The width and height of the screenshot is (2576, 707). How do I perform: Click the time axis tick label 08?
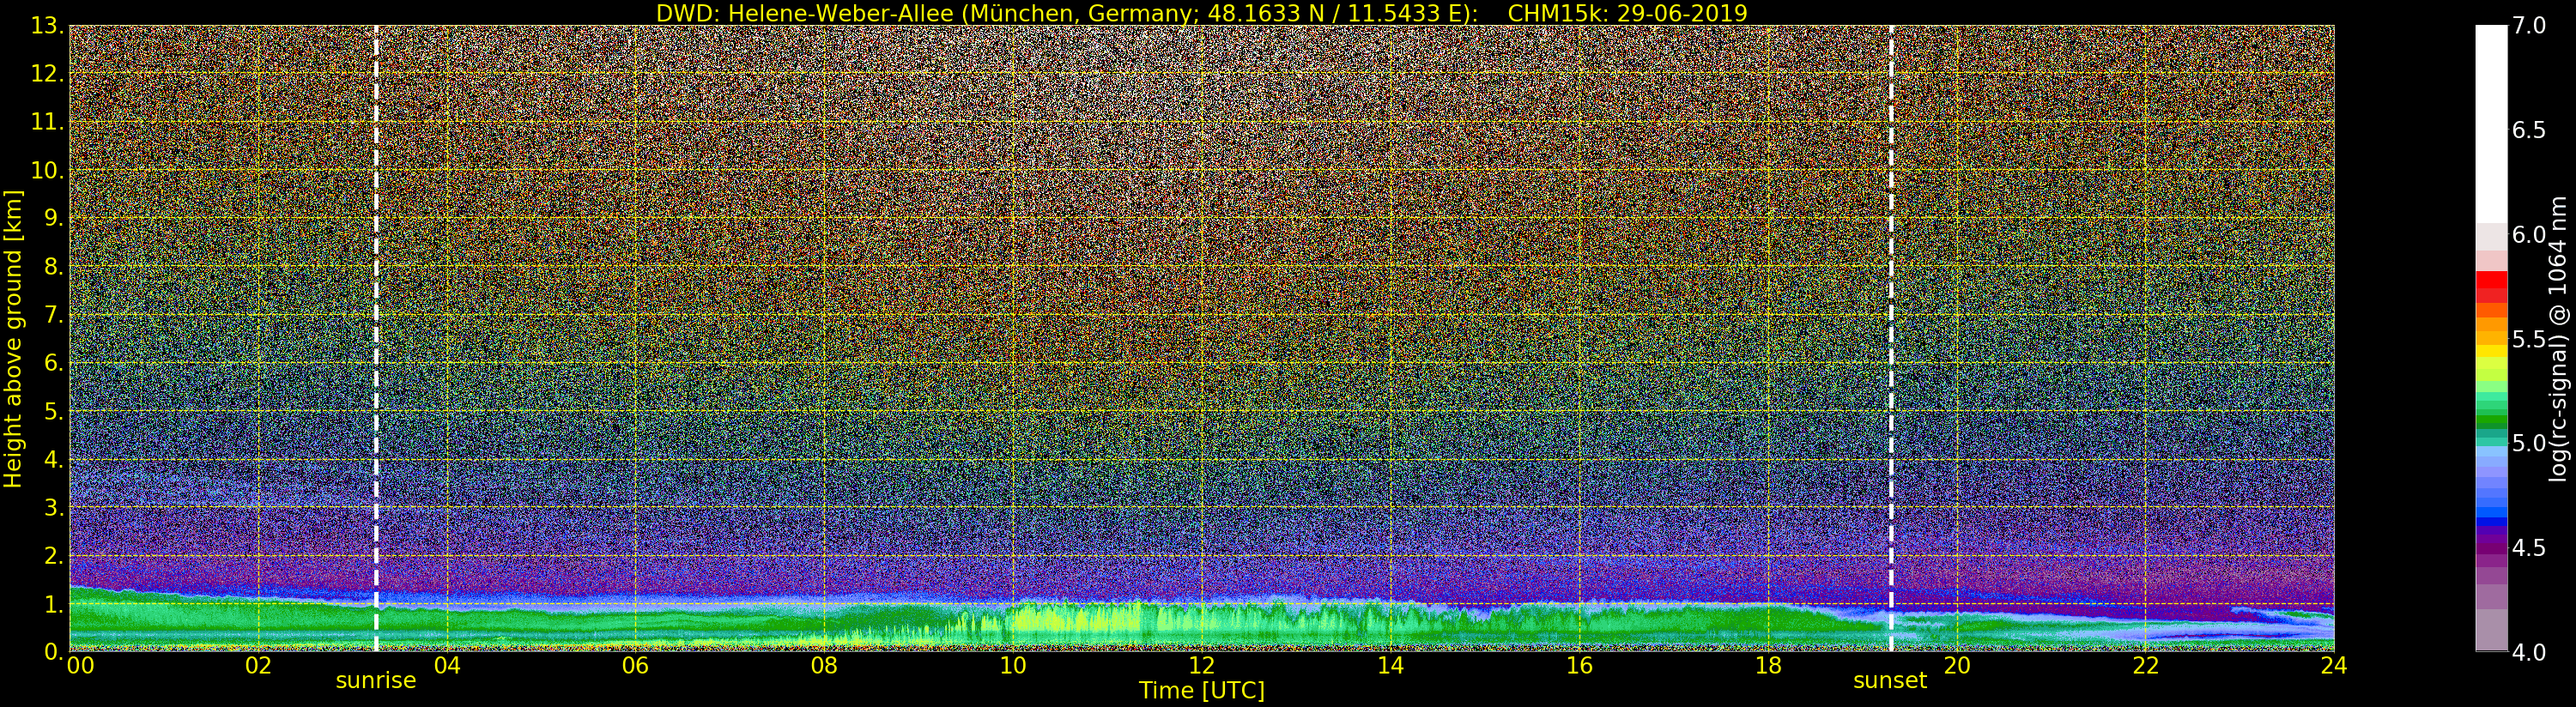click(824, 665)
